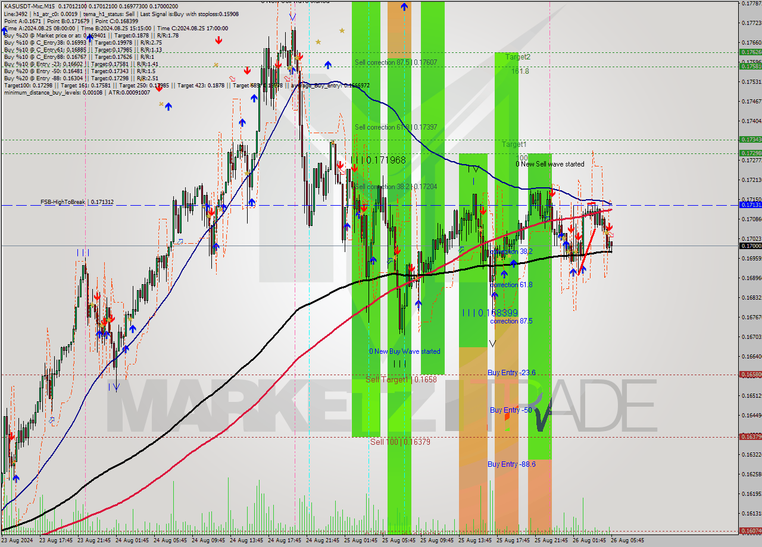Image resolution: width=762 pixels, height=547 pixels.
Task: Click the 'Sell correction 38.2 | 0.17204' label
Action: (x=396, y=187)
